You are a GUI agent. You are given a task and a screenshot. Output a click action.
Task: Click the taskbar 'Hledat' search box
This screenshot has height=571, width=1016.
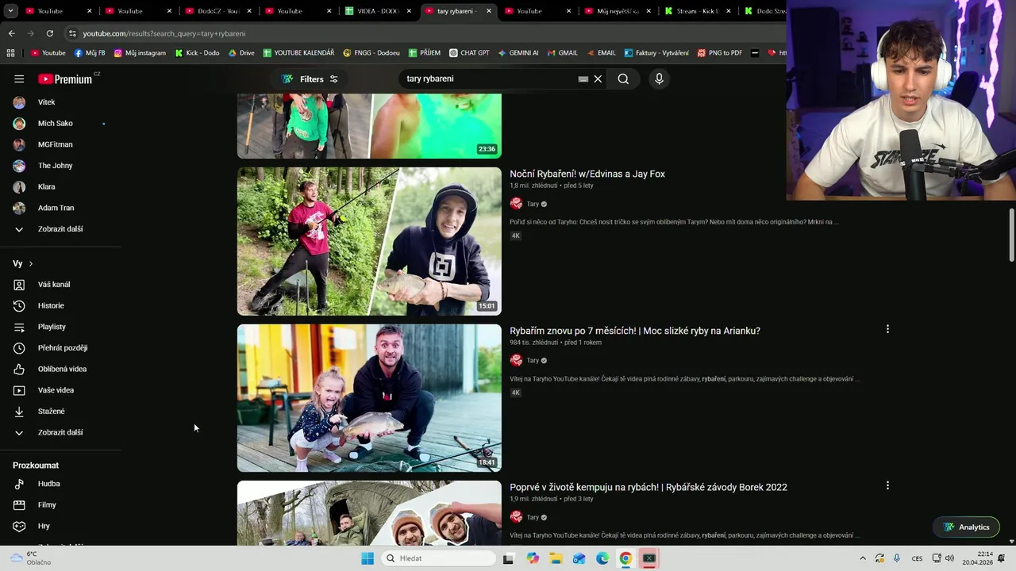pyautogui.click(x=438, y=558)
